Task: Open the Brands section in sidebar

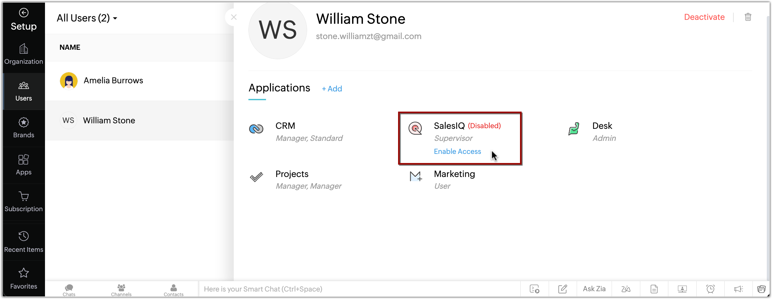Action: tap(23, 128)
